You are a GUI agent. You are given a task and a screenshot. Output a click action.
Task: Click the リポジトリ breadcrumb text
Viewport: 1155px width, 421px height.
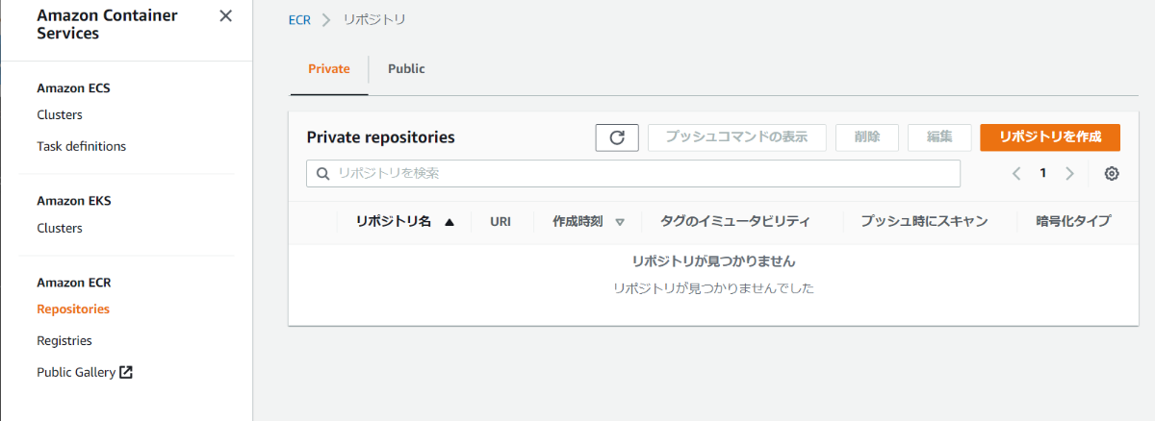coord(374,20)
